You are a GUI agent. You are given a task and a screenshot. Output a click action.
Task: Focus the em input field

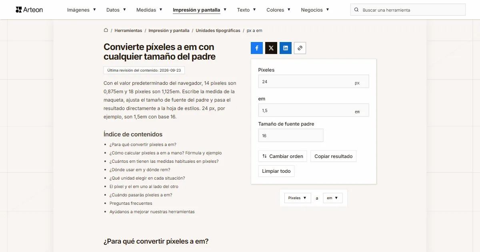coord(314,110)
